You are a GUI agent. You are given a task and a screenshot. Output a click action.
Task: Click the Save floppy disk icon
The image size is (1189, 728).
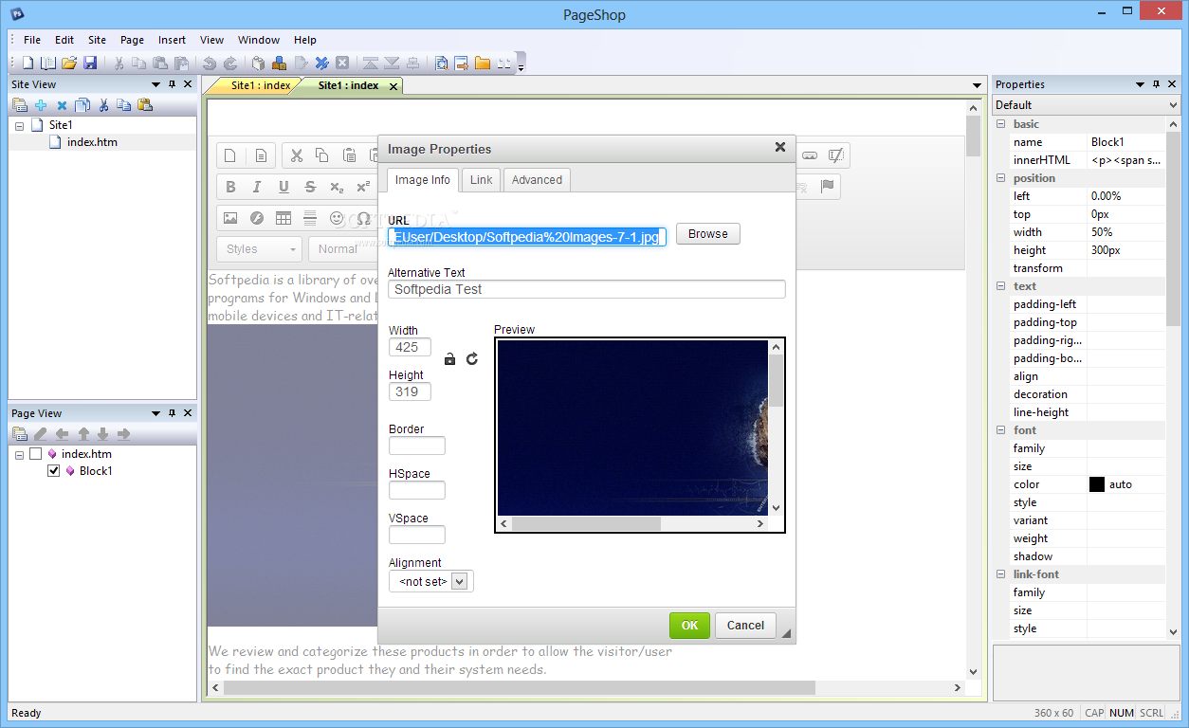coord(90,64)
